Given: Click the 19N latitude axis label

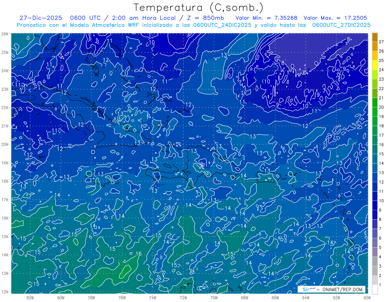Looking at the screenshot, I should point(5,163).
